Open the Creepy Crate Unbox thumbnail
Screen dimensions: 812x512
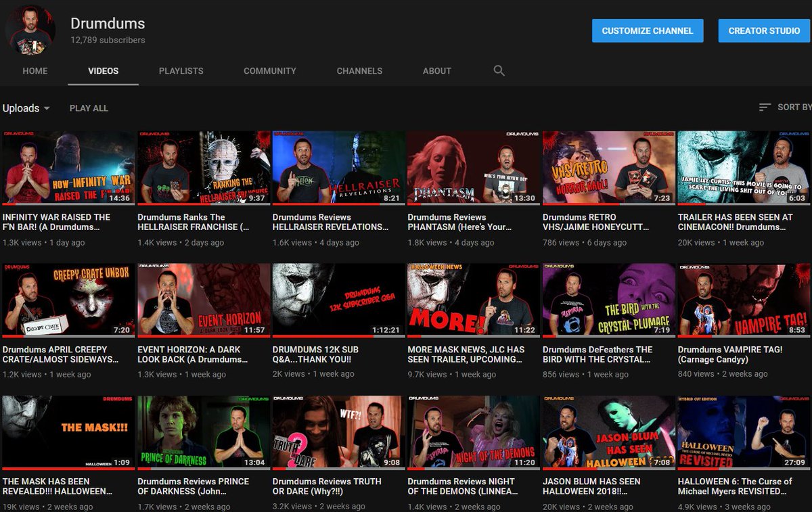[x=68, y=300]
